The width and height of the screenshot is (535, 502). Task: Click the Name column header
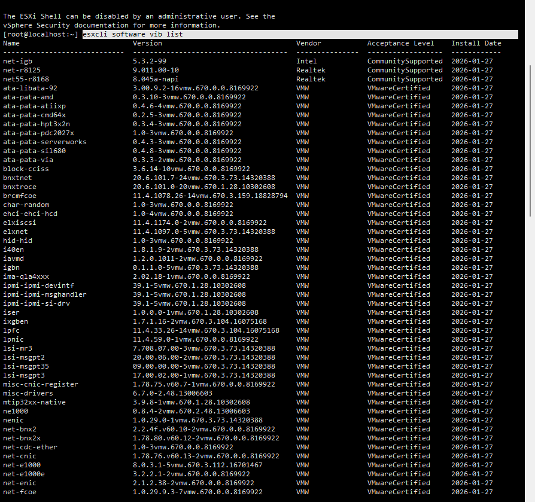pos(11,43)
